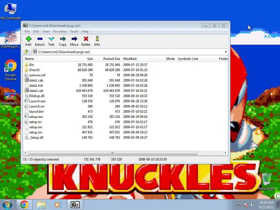Go up one folder level icon
The width and height of the screenshot is (280, 210).
coord(27,52)
